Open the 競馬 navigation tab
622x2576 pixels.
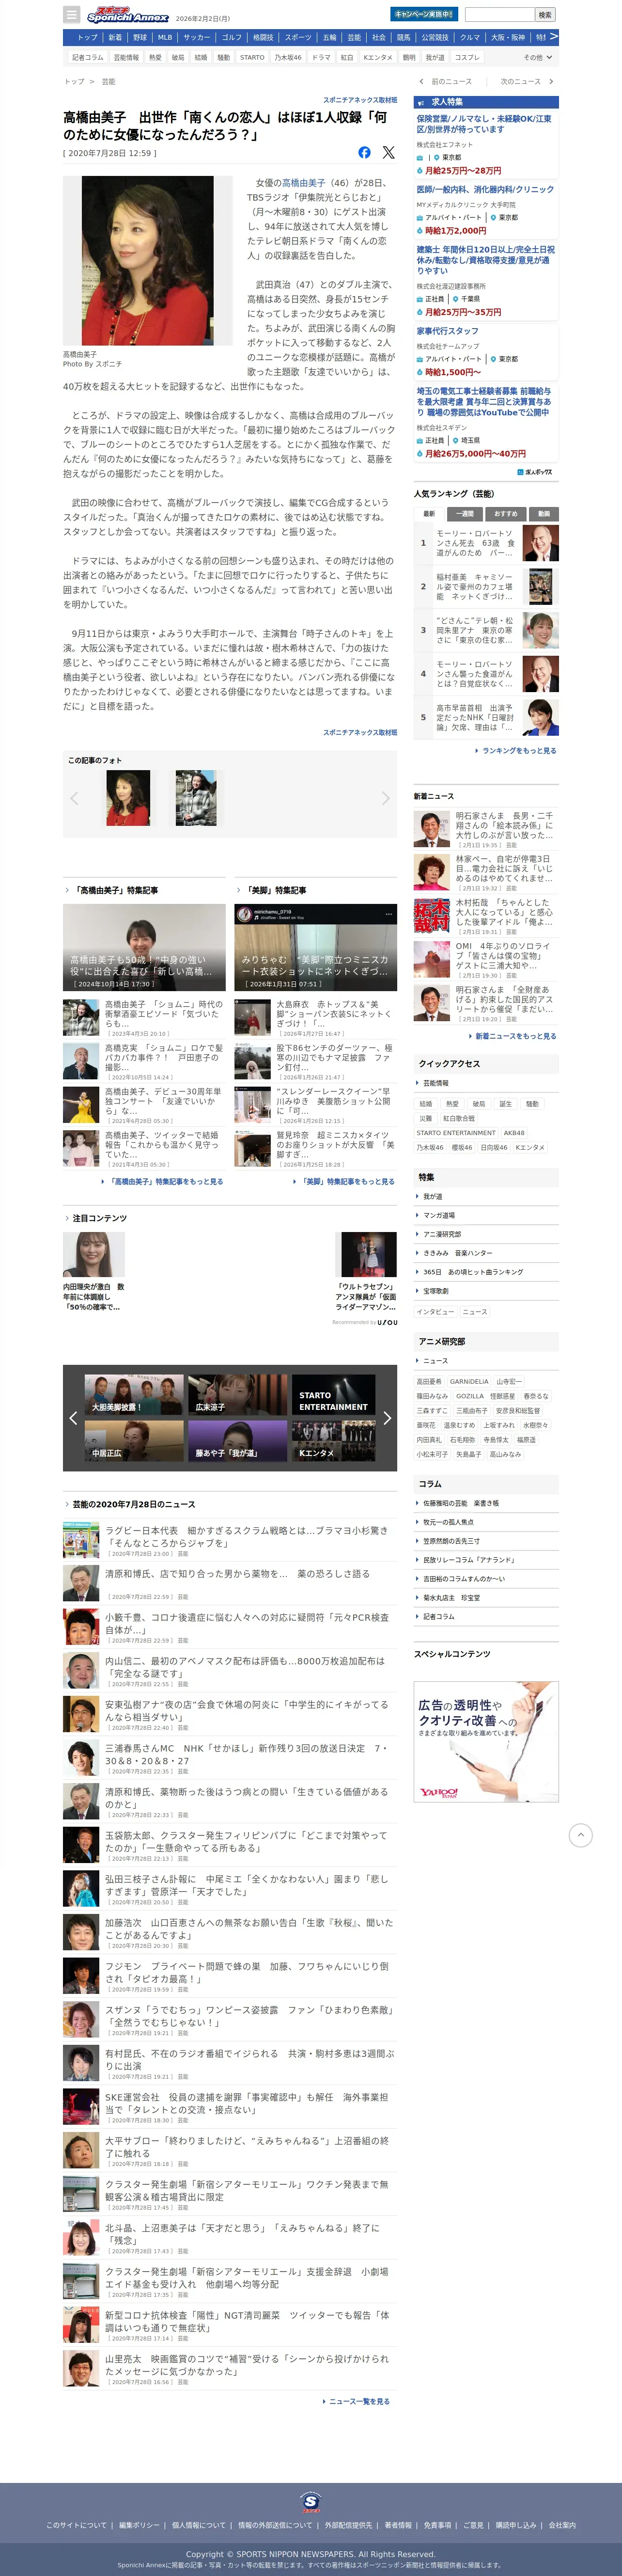click(403, 37)
